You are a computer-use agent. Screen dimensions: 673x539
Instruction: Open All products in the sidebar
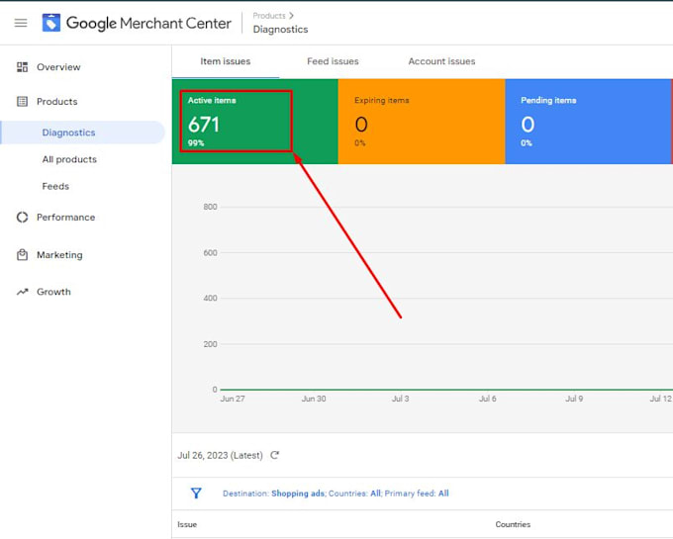click(69, 159)
